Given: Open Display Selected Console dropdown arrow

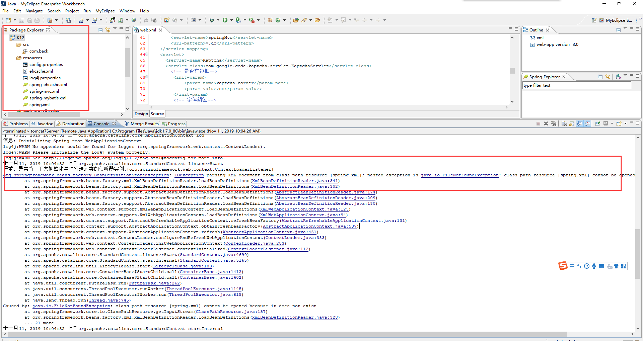Looking at the screenshot, I should coord(612,123).
